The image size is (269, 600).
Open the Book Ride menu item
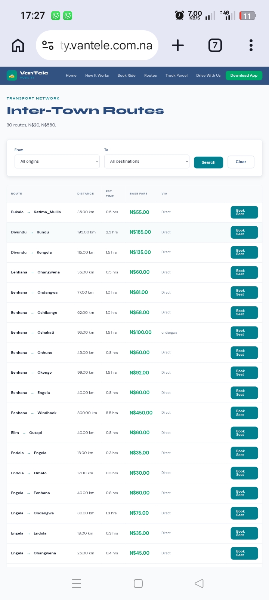(126, 76)
